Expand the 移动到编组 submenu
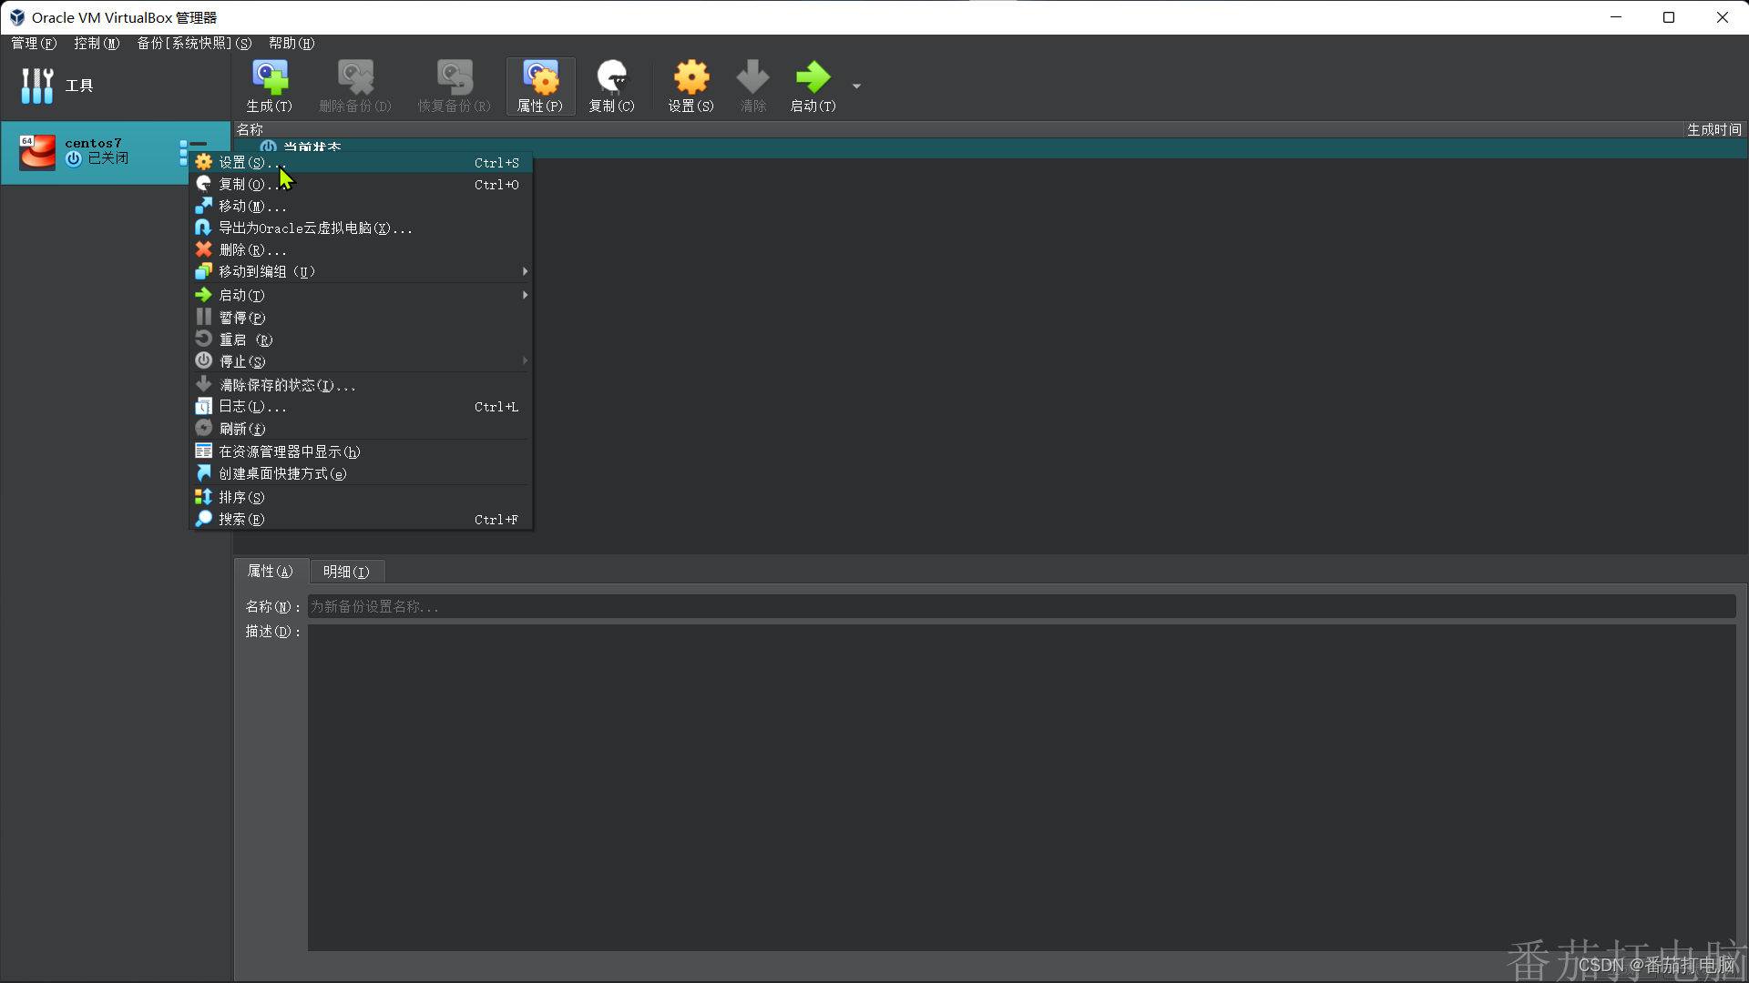 coord(361,272)
